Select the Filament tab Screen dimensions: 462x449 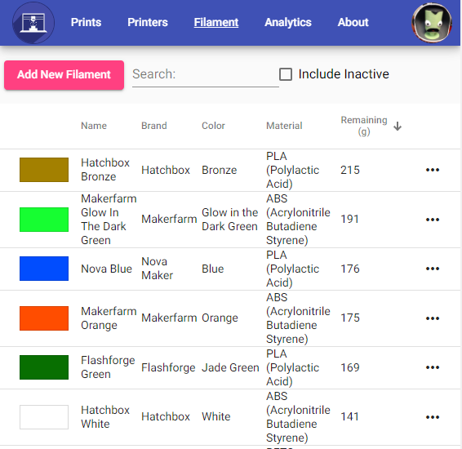(216, 22)
